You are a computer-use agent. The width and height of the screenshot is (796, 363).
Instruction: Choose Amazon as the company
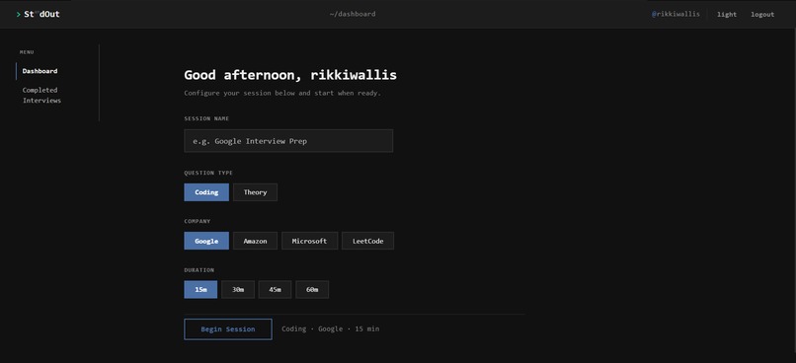[x=255, y=241]
